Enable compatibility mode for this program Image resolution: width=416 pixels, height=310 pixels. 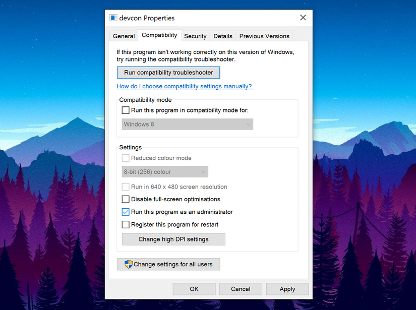tap(125, 110)
